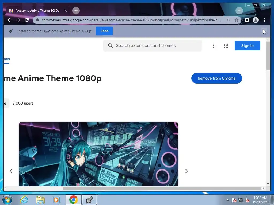Viewport: 274px width, 205px height.
Task: Bookmark this page with star icon
Action: click(237, 20)
